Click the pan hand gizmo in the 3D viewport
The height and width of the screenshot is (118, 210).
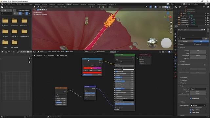[171, 26]
